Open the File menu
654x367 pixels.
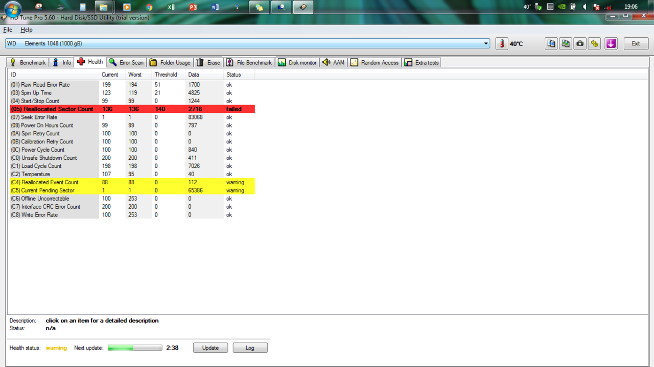tap(8, 30)
